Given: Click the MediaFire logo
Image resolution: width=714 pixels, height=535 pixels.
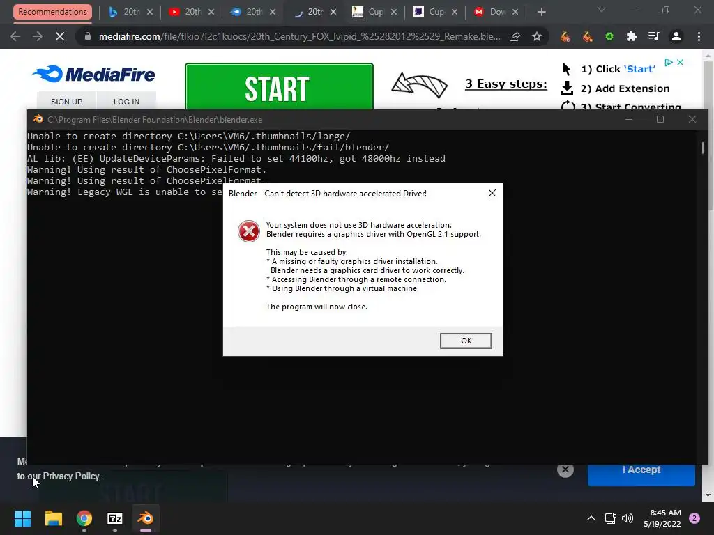Looking at the screenshot, I should 94,74.
